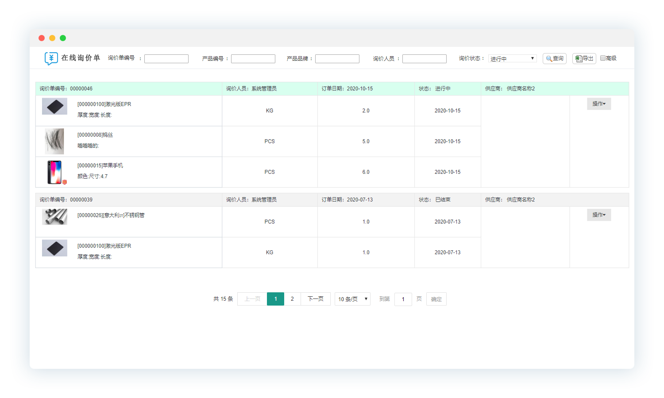This screenshot has height=398, width=664.
Task: Focus the 询价单编号 input field
Action: [166, 59]
